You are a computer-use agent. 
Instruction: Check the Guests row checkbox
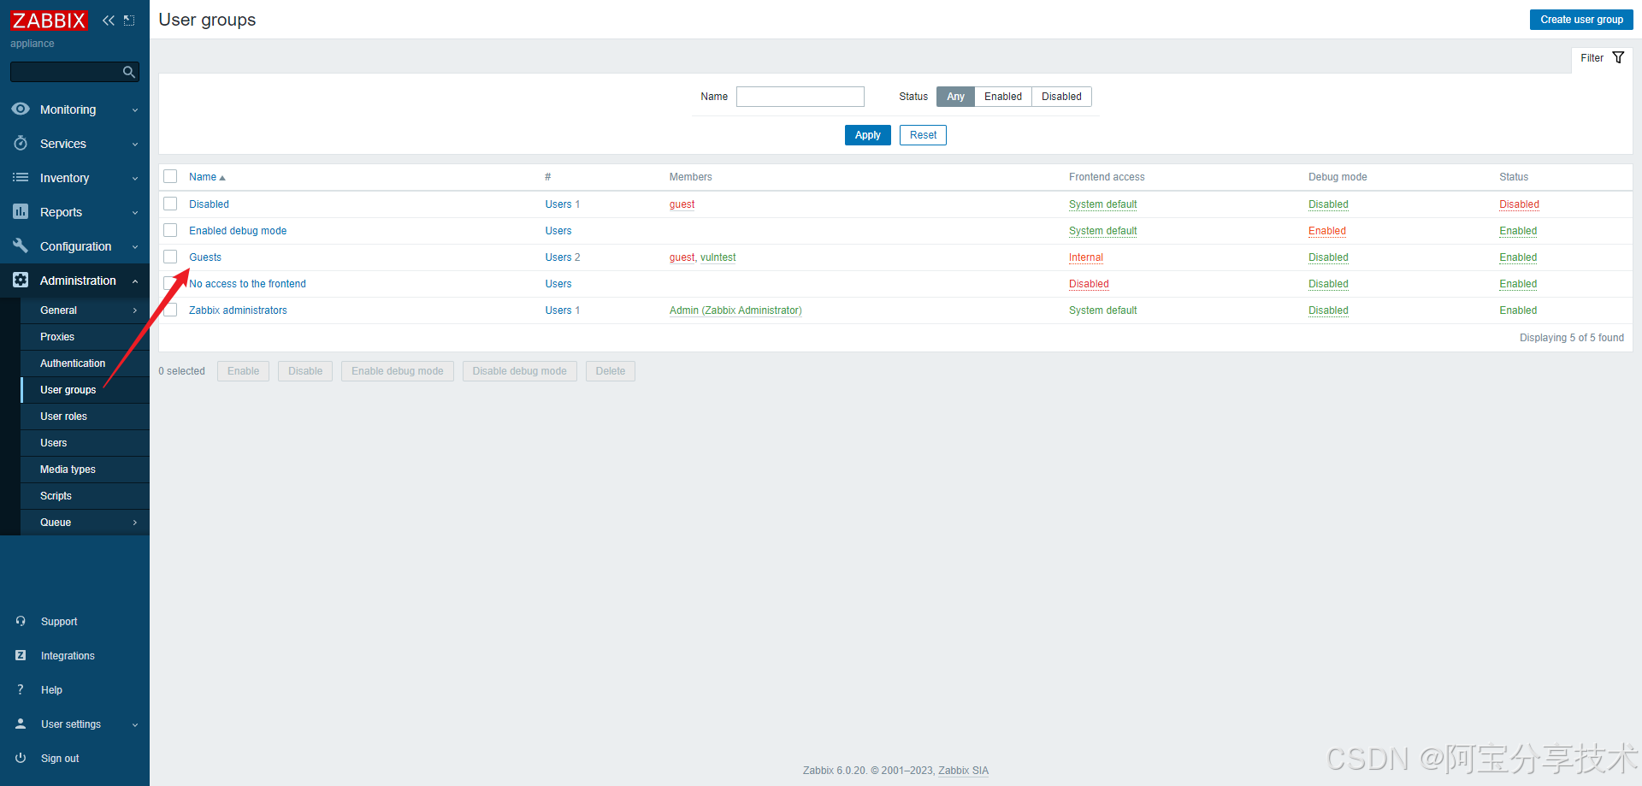[170, 257]
